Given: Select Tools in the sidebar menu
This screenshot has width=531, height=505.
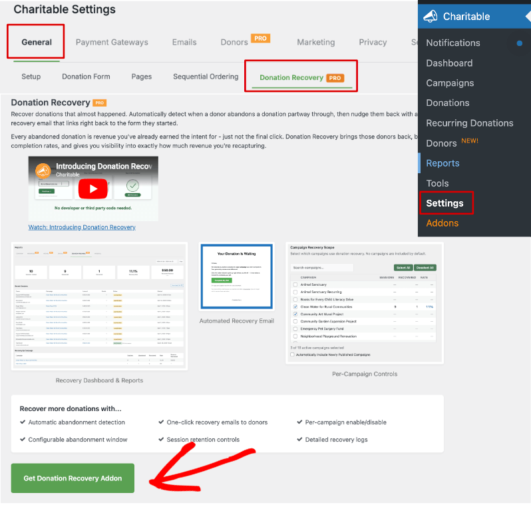Looking at the screenshot, I should pos(437,183).
